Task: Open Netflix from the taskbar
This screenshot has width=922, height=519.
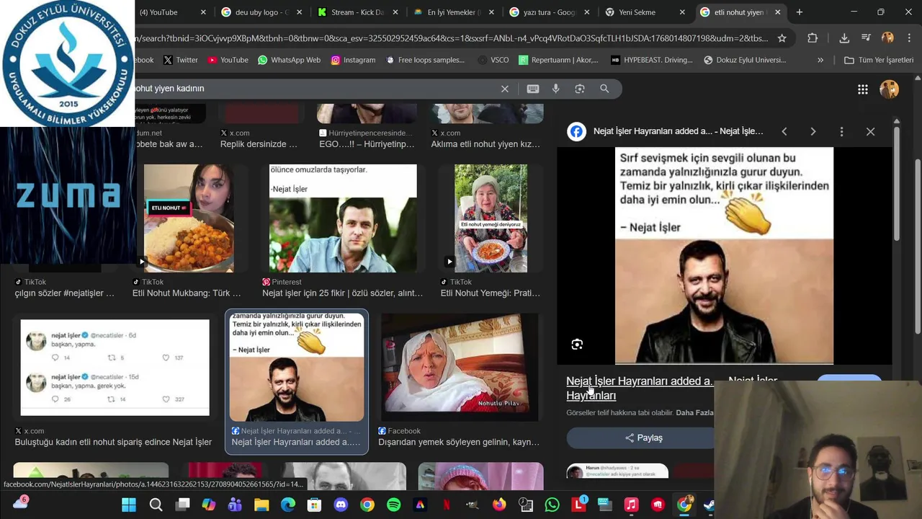Action: click(x=447, y=505)
